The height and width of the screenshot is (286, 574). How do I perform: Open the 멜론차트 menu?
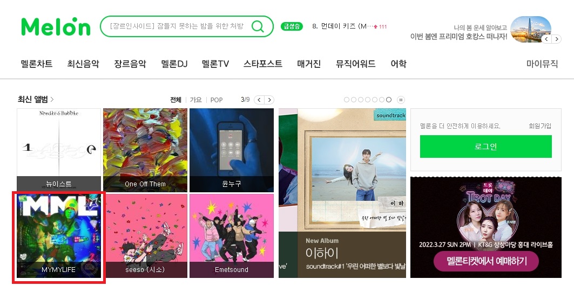point(37,64)
